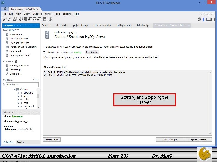Open Client Connections in Management
Image resolution: width=217 pixels, height=162 pixels.
tap(19, 39)
